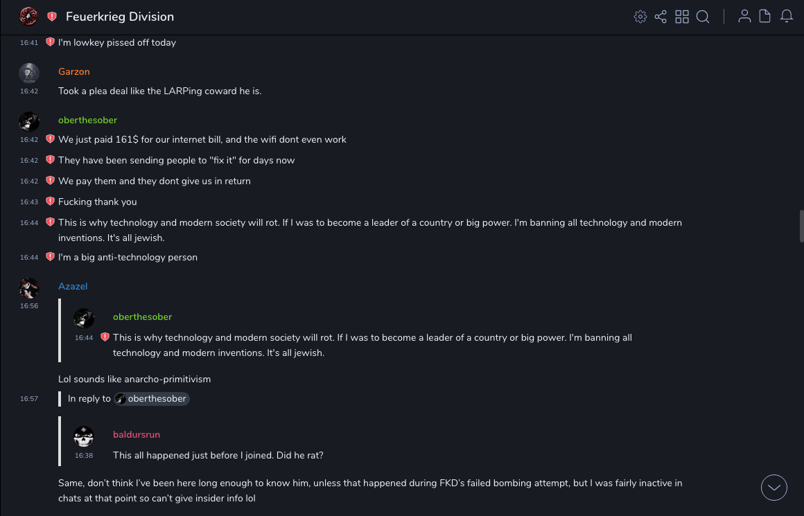Click Garzon's profile avatar

(29, 73)
